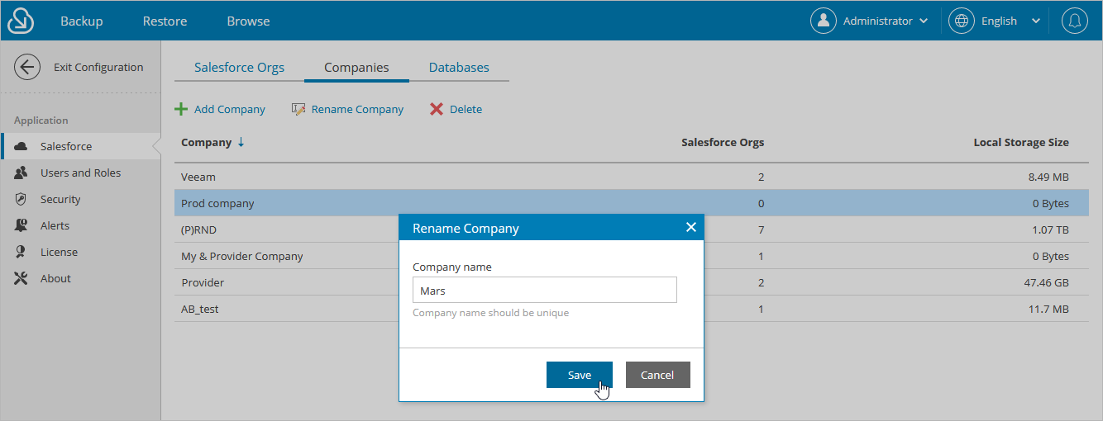Click the Veeam logo icon in header
The width and height of the screenshot is (1103, 421).
pos(21,21)
